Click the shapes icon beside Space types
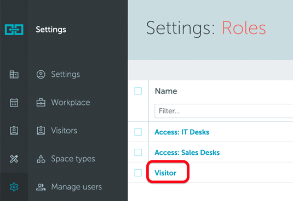The width and height of the screenshot is (293, 201). [41, 159]
